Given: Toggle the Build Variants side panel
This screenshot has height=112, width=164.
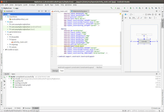Looking at the screenshot, I should (1, 99).
